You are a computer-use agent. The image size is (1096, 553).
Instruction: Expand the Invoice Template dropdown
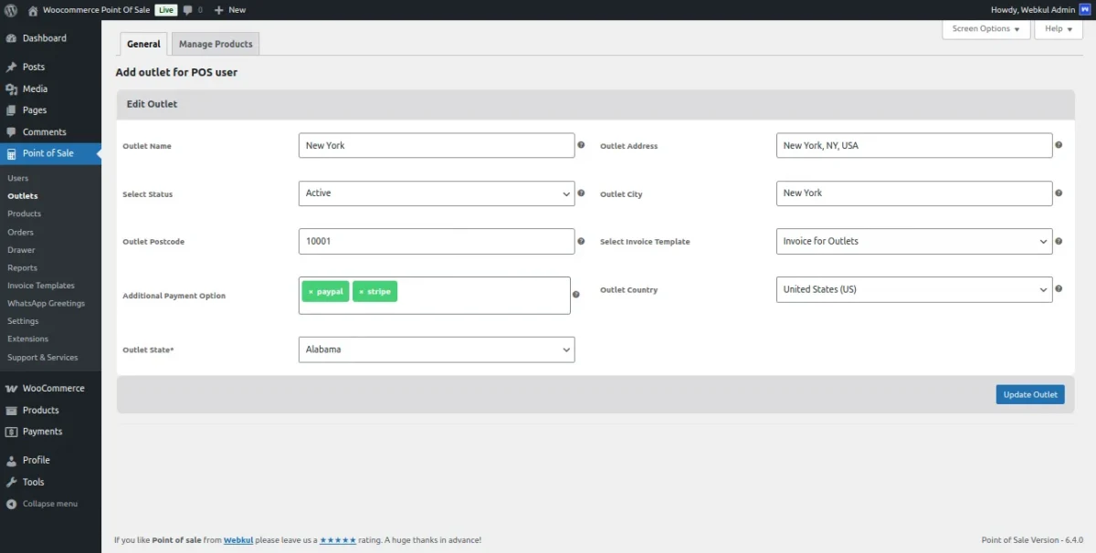pos(913,241)
